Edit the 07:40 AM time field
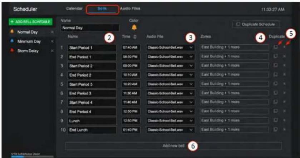300x158 pixels. point(131,48)
